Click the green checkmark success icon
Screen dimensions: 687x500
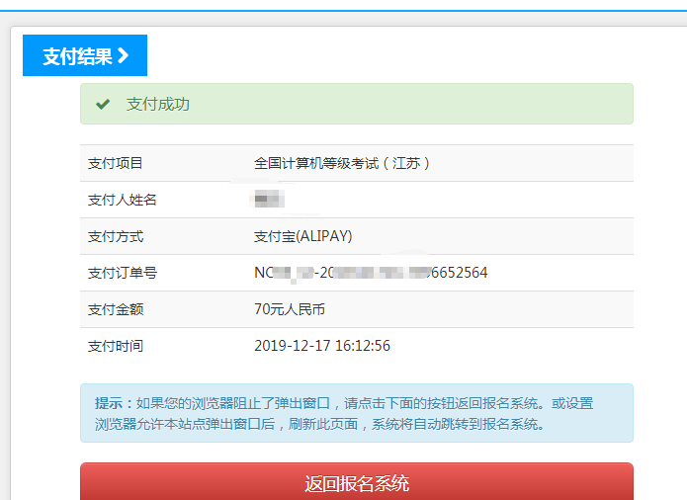[x=103, y=104]
